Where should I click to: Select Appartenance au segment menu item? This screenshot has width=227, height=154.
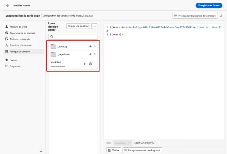tap(22, 33)
